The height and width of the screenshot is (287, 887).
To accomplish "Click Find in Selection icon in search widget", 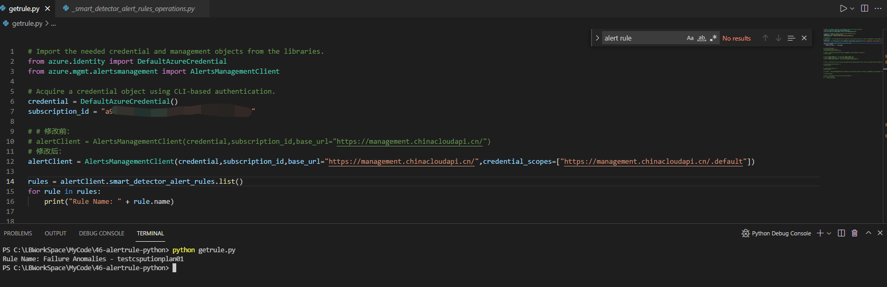I will [791, 38].
